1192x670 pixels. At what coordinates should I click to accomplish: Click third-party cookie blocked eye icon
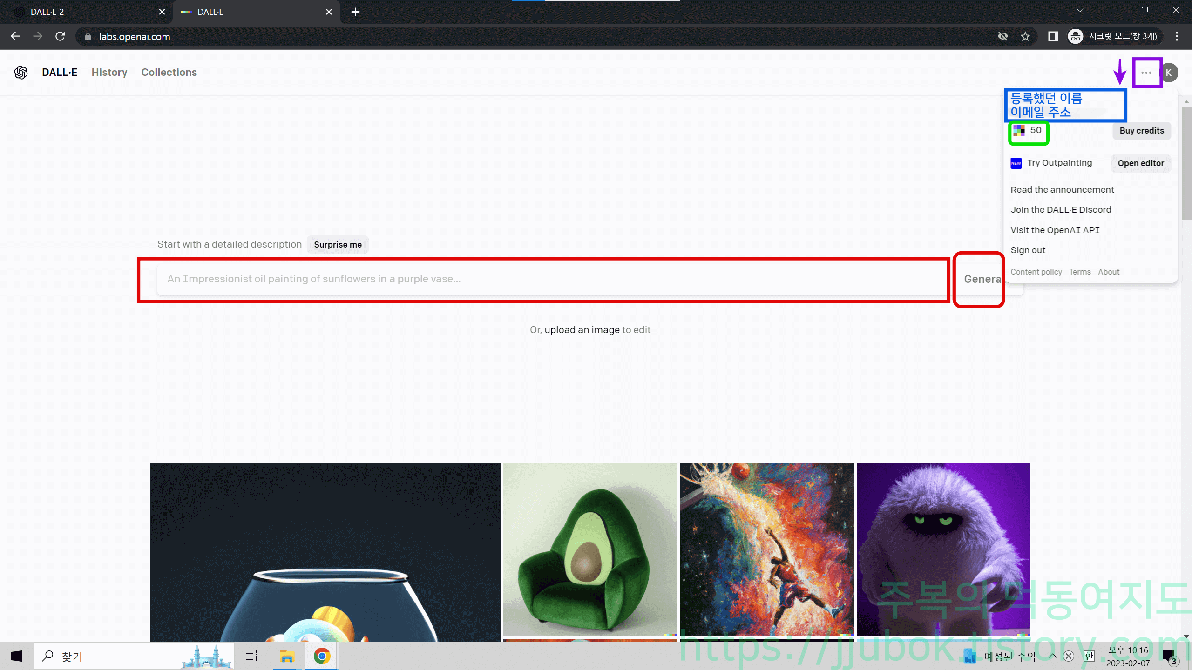[1002, 36]
